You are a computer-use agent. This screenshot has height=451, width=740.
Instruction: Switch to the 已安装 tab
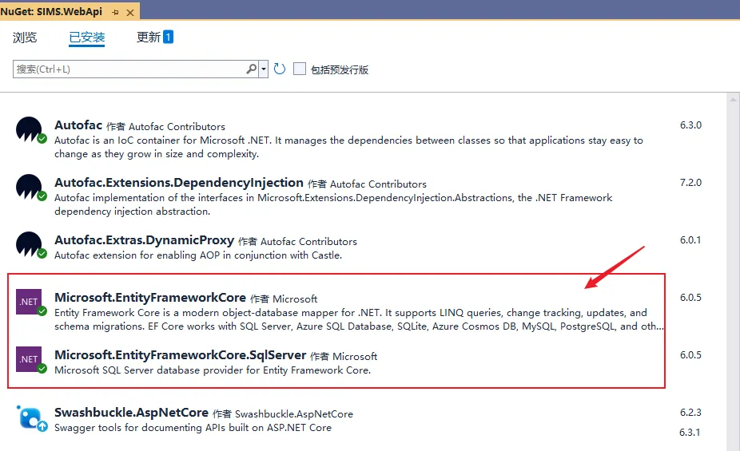tap(87, 38)
